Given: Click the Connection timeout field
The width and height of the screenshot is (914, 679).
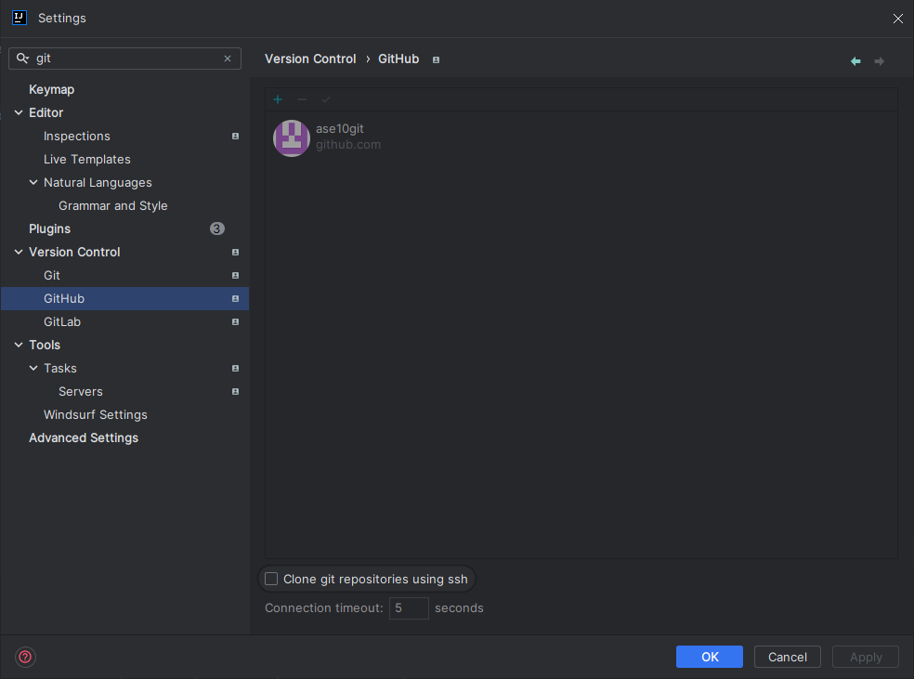Looking at the screenshot, I should (x=410, y=607).
